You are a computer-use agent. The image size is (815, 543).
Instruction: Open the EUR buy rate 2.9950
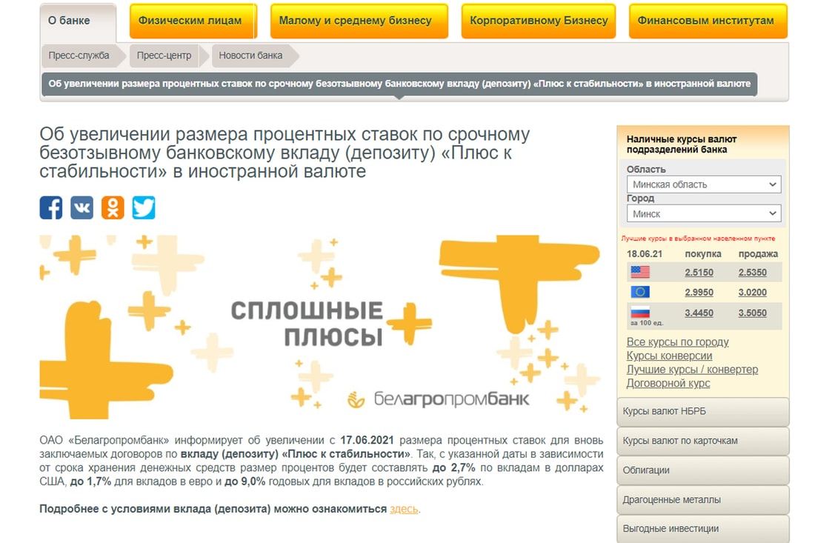pyautogui.click(x=699, y=293)
